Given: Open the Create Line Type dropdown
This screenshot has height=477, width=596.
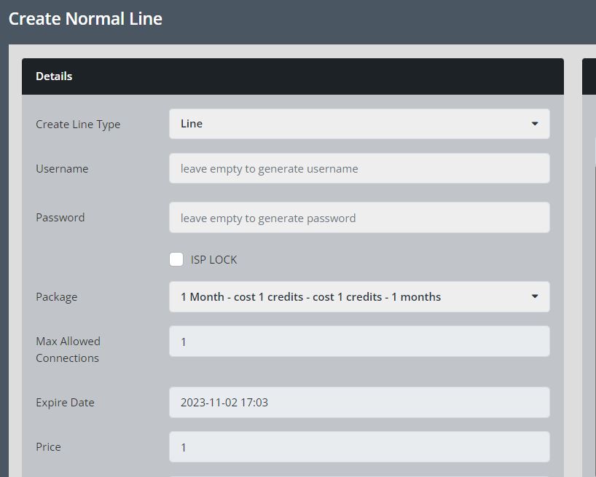Looking at the screenshot, I should pyautogui.click(x=358, y=124).
